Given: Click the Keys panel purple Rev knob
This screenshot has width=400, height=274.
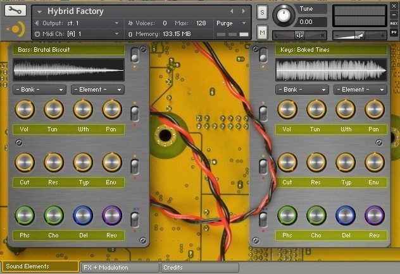Looking at the screenshot, I should tap(375, 215).
